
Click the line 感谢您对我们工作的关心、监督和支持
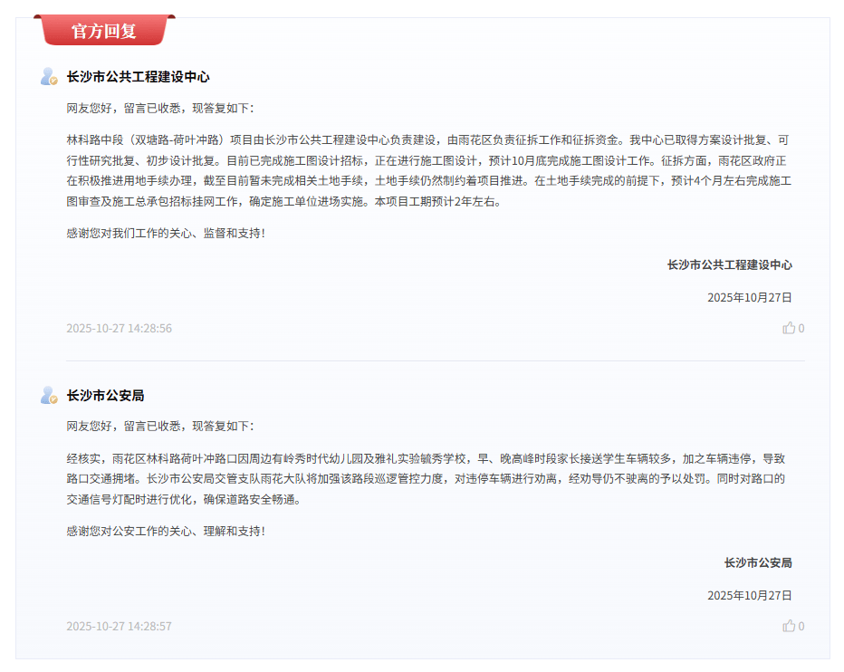click(x=166, y=233)
